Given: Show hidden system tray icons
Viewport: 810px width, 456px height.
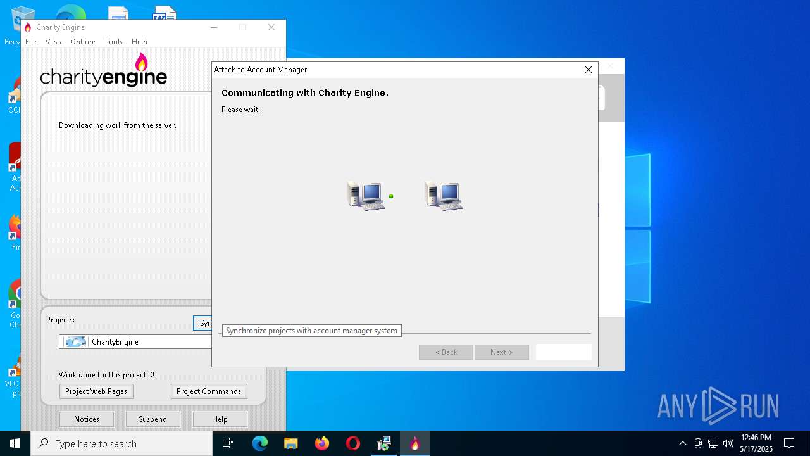Looking at the screenshot, I should (x=682, y=443).
